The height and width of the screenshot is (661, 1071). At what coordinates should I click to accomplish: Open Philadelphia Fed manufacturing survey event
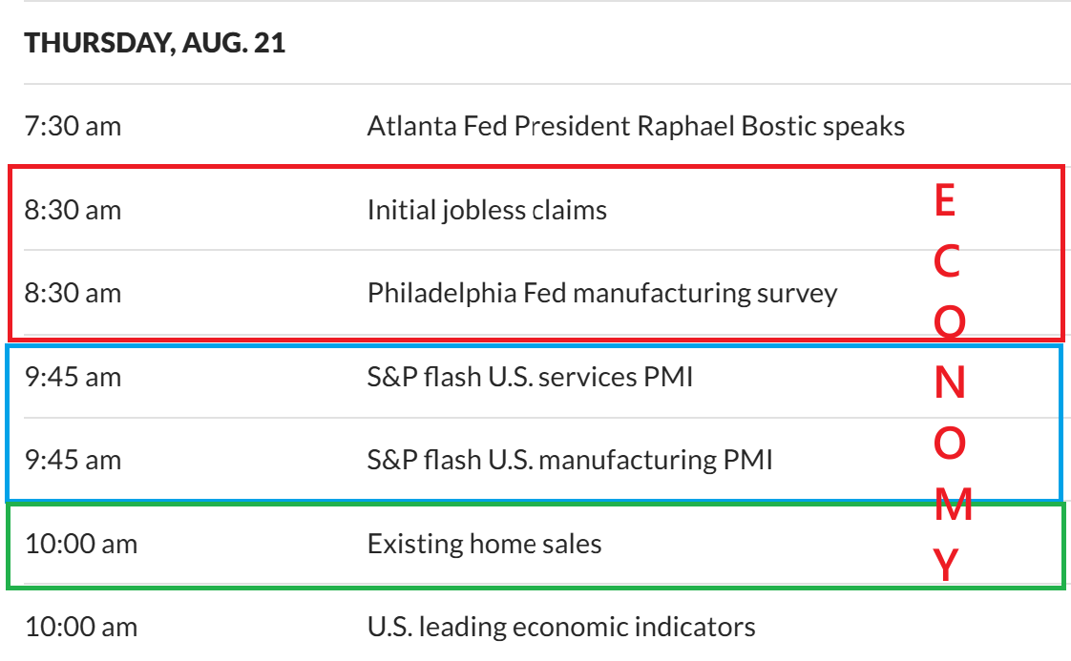tap(601, 293)
